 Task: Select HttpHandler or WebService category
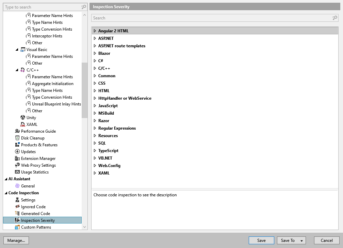(125, 98)
